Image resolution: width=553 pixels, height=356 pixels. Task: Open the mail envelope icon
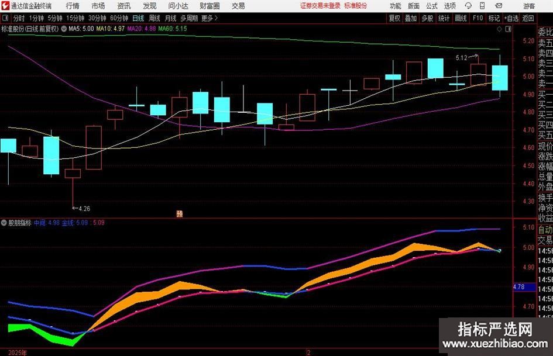click(499, 6)
